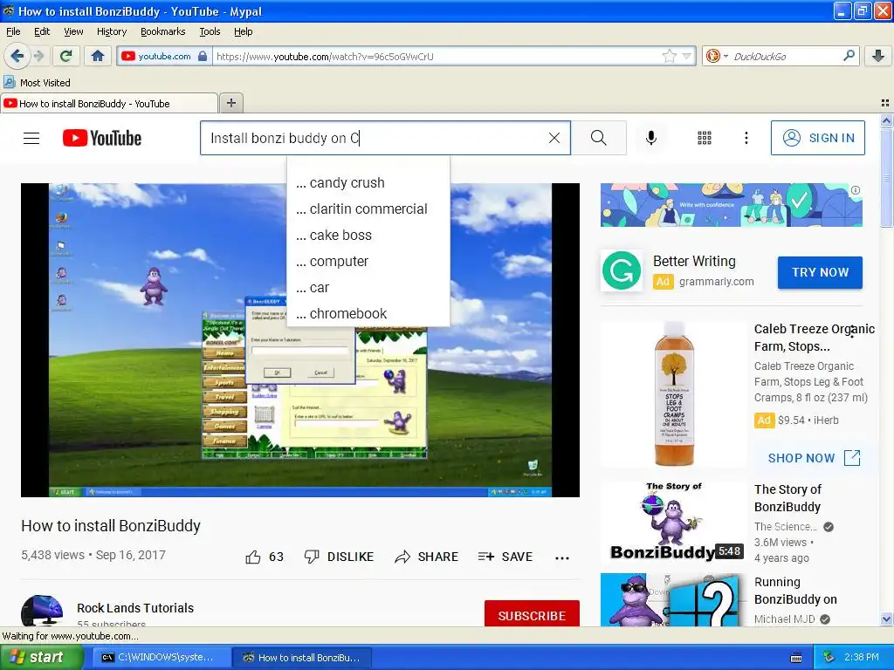Click the browser forward arrow
Viewport: 894px width, 670px height.
click(38, 56)
